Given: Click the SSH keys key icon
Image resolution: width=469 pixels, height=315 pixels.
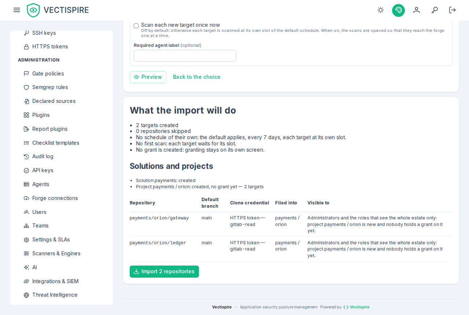Looking at the screenshot, I should click(x=26, y=33).
